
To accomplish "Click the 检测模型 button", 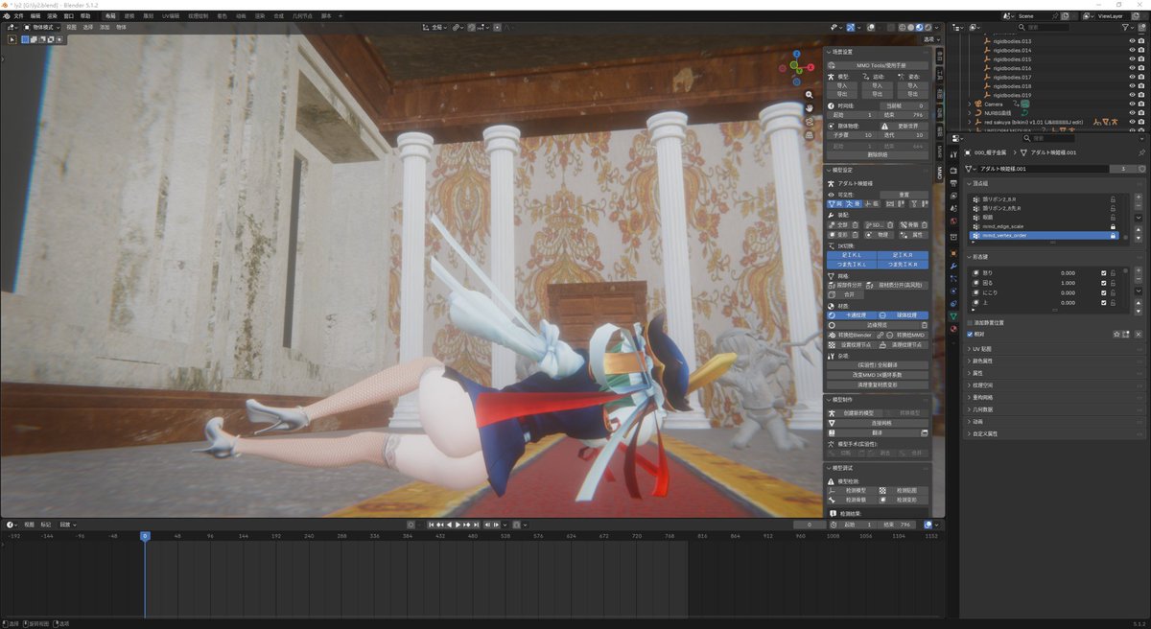I will coord(852,490).
